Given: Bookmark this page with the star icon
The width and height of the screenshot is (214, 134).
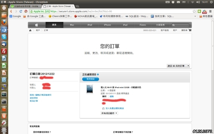Looking at the screenshot, I should coord(194,11).
